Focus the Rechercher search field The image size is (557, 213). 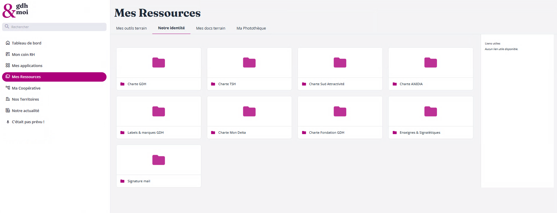[x=54, y=27]
